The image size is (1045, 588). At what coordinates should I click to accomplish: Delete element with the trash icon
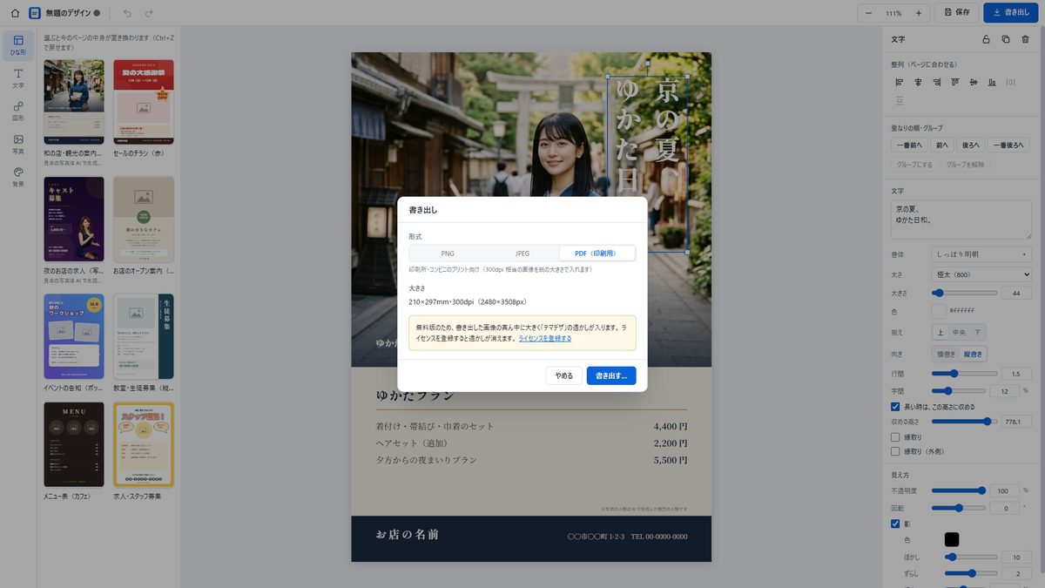[x=1025, y=39]
